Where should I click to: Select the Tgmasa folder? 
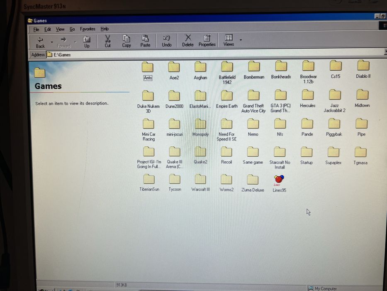coord(360,156)
